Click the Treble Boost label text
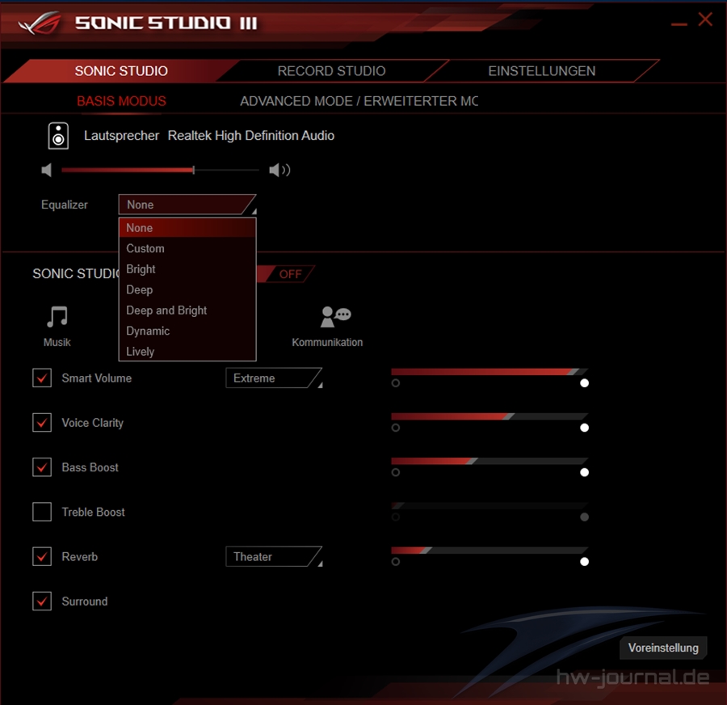The image size is (727, 705). pos(93,512)
